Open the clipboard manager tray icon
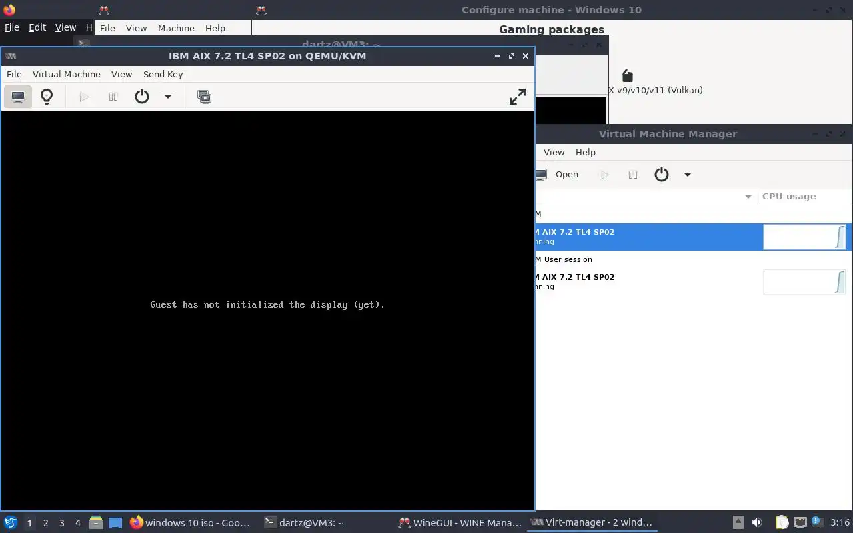 pos(782,522)
